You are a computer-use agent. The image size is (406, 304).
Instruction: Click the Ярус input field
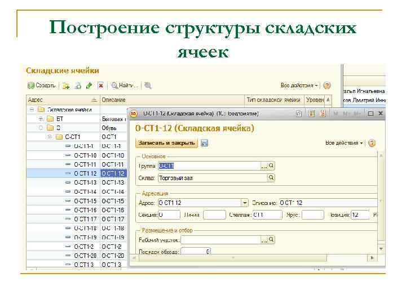click(x=313, y=215)
